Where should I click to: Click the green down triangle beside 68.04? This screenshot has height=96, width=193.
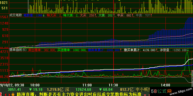[x=100, y=89]
